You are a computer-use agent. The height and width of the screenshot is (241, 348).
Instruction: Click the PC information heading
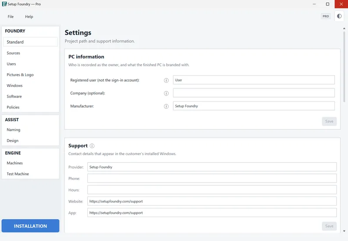[x=86, y=57]
